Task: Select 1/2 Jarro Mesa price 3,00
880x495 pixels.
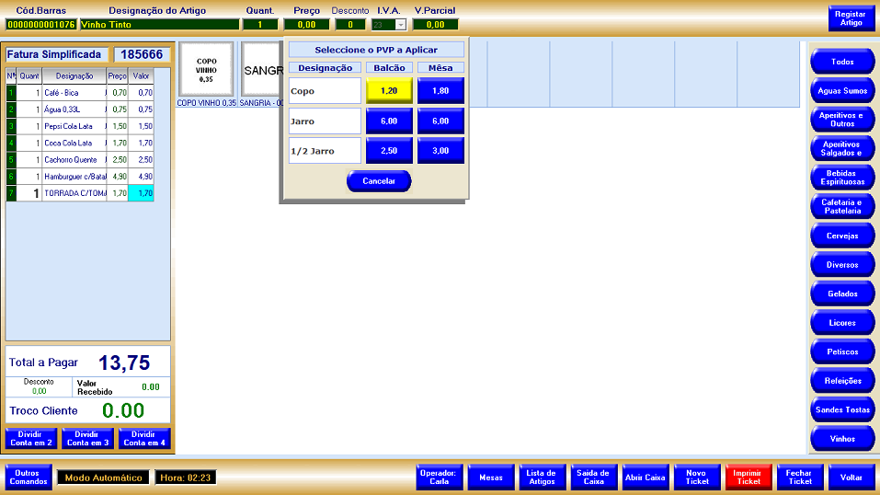Action: pyautogui.click(x=440, y=150)
